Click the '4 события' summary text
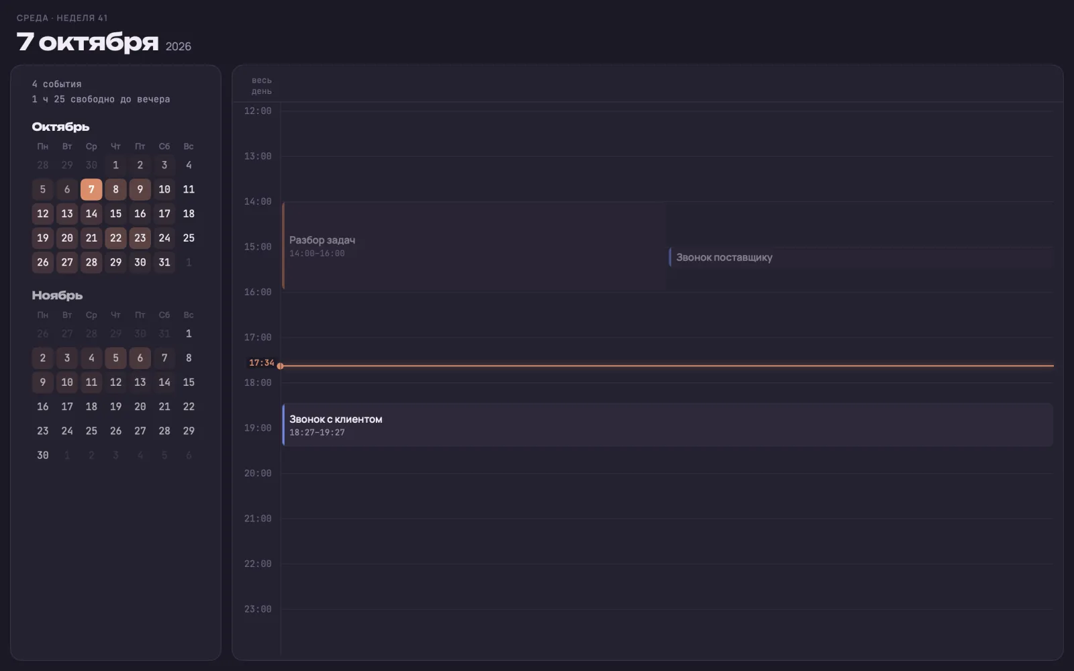Image resolution: width=1074 pixels, height=671 pixels. pyautogui.click(x=56, y=84)
